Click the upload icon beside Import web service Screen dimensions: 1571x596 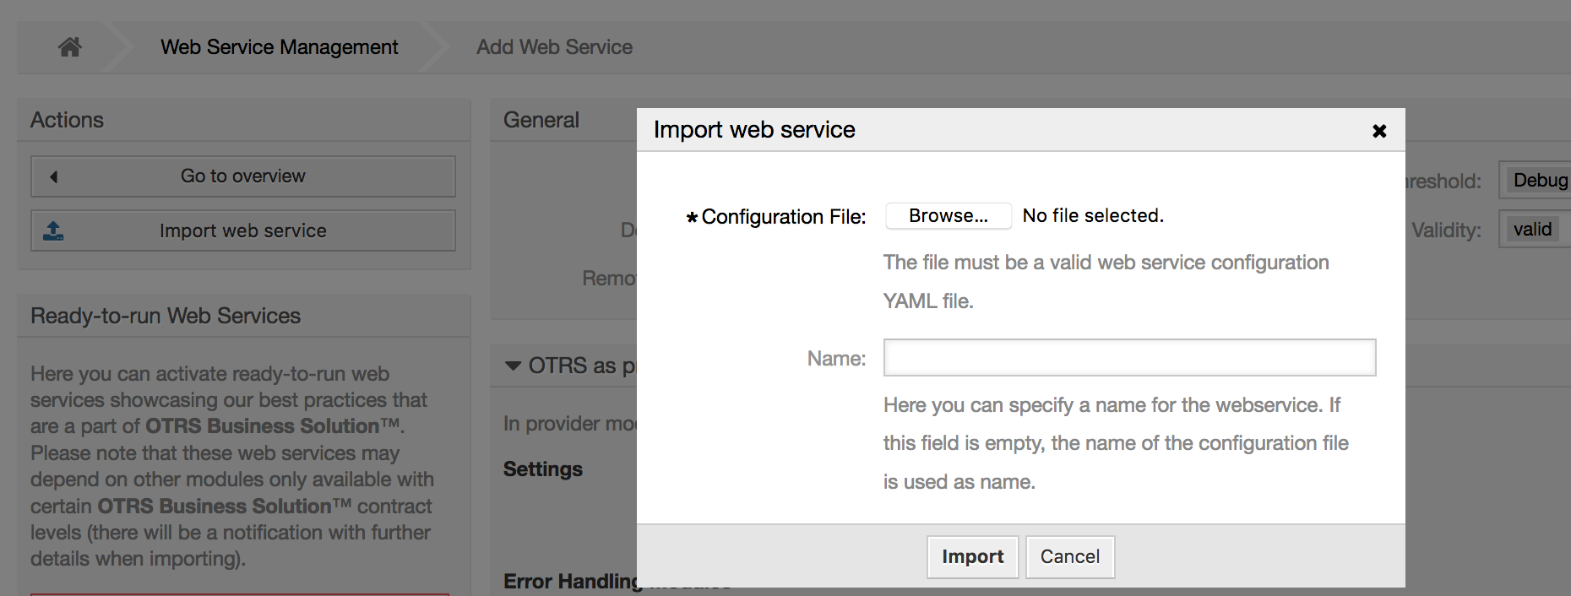click(x=53, y=230)
